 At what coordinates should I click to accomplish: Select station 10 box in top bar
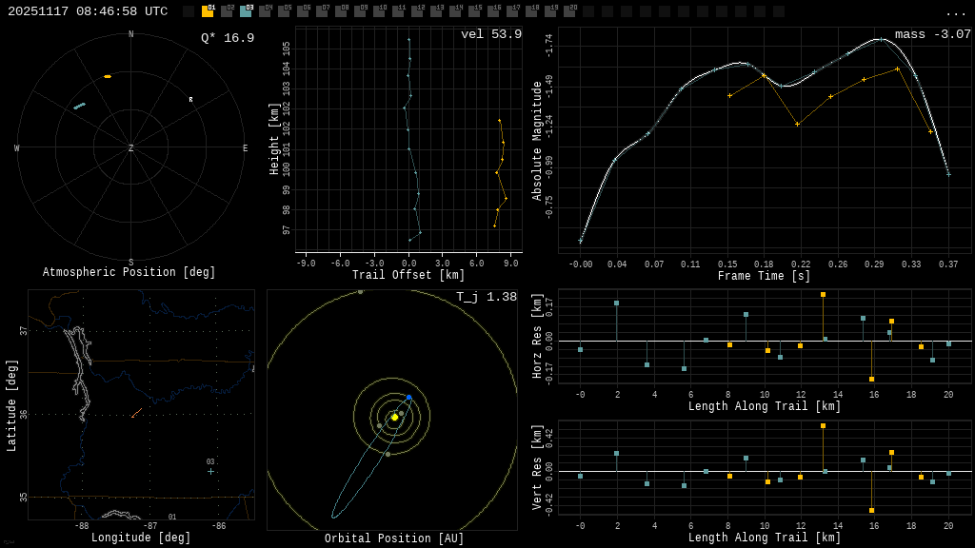379,11
